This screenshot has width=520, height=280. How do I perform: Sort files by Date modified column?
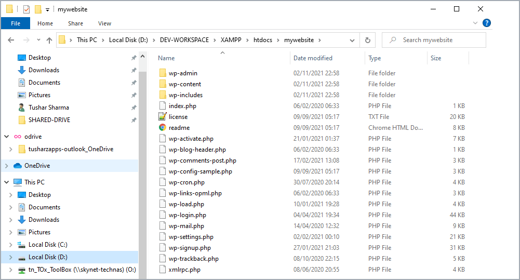tap(313, 58)
